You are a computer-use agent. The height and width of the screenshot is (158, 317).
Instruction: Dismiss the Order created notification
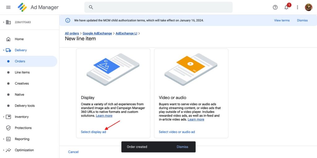click(182, 147)
